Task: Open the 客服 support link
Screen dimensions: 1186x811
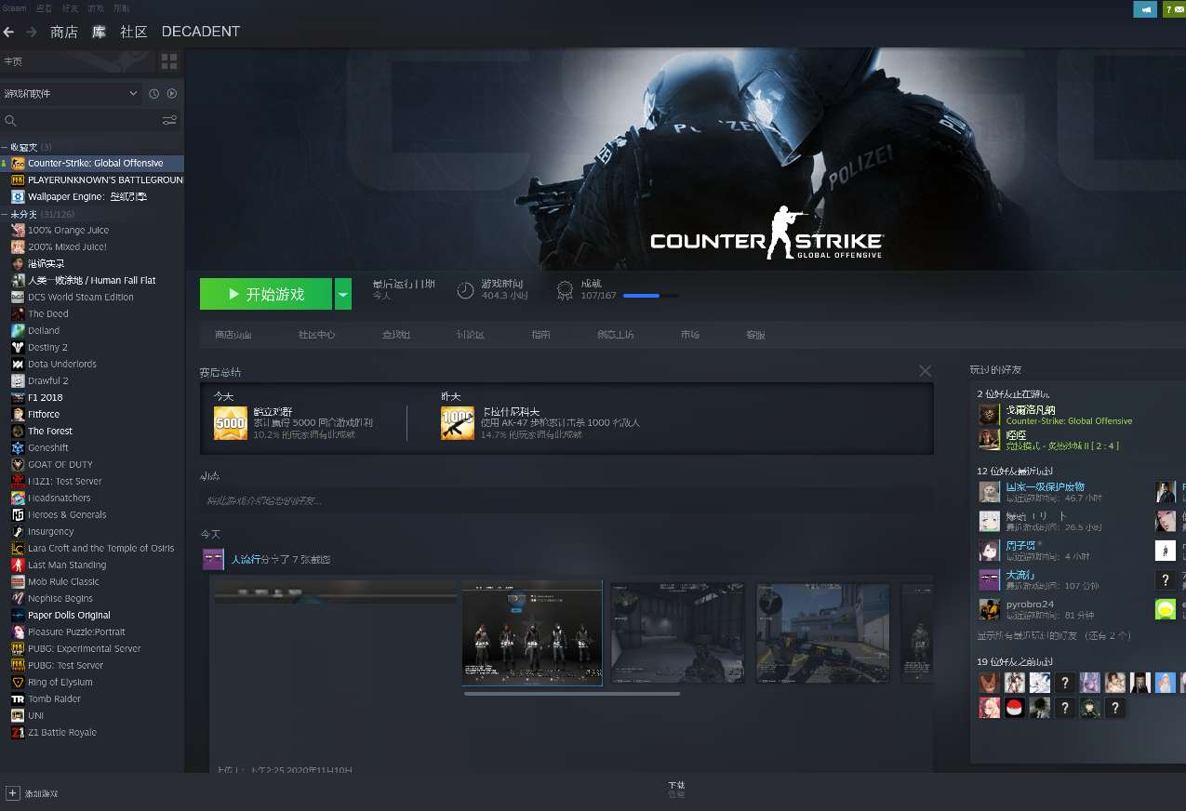Action: [x=755, y=335]
